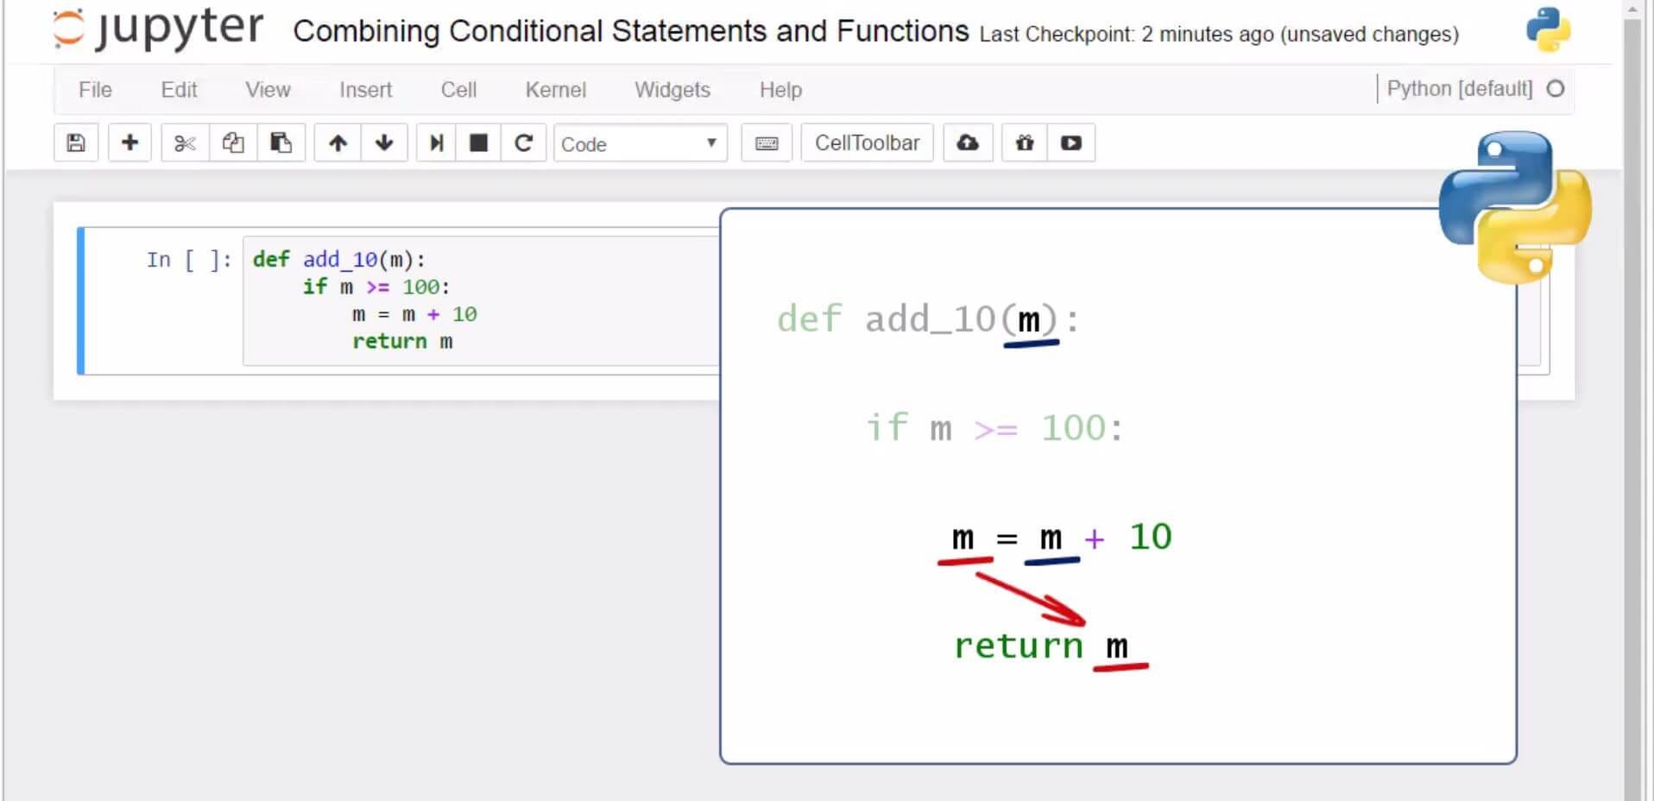
Task: Open the Insert menu
Action: [365, 90]
